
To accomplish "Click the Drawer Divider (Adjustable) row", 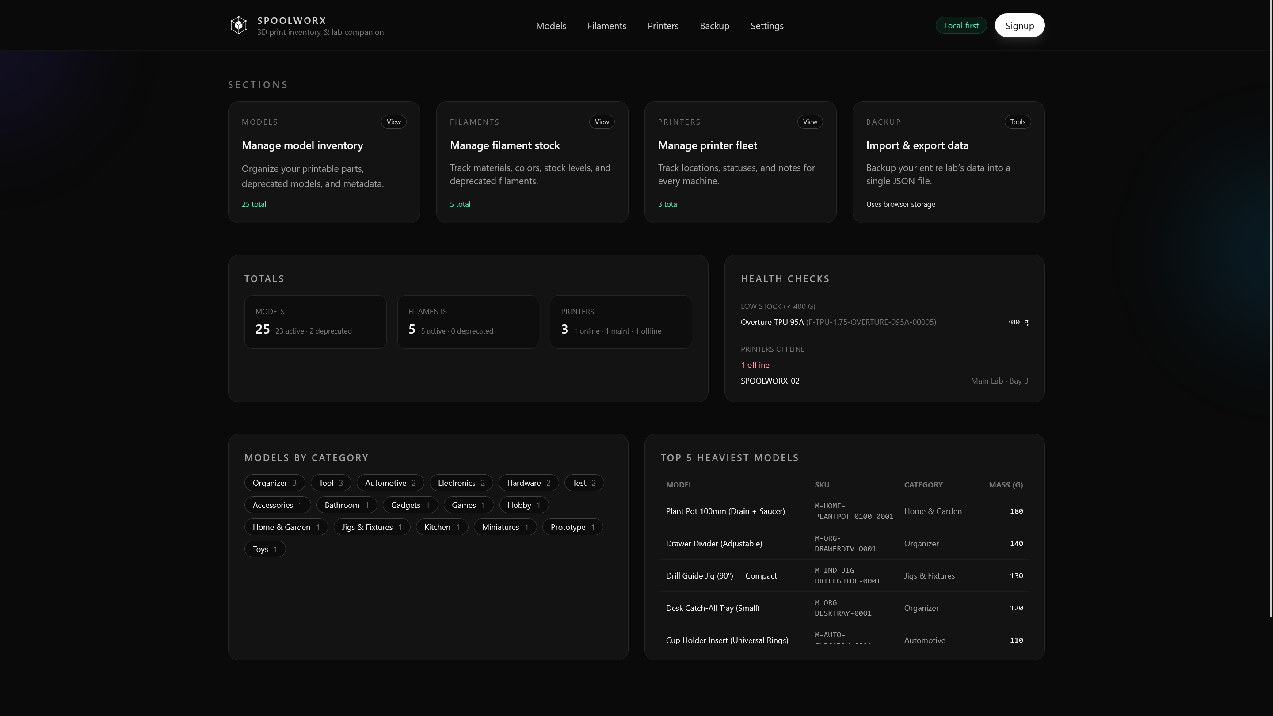I will pos(844,544).
